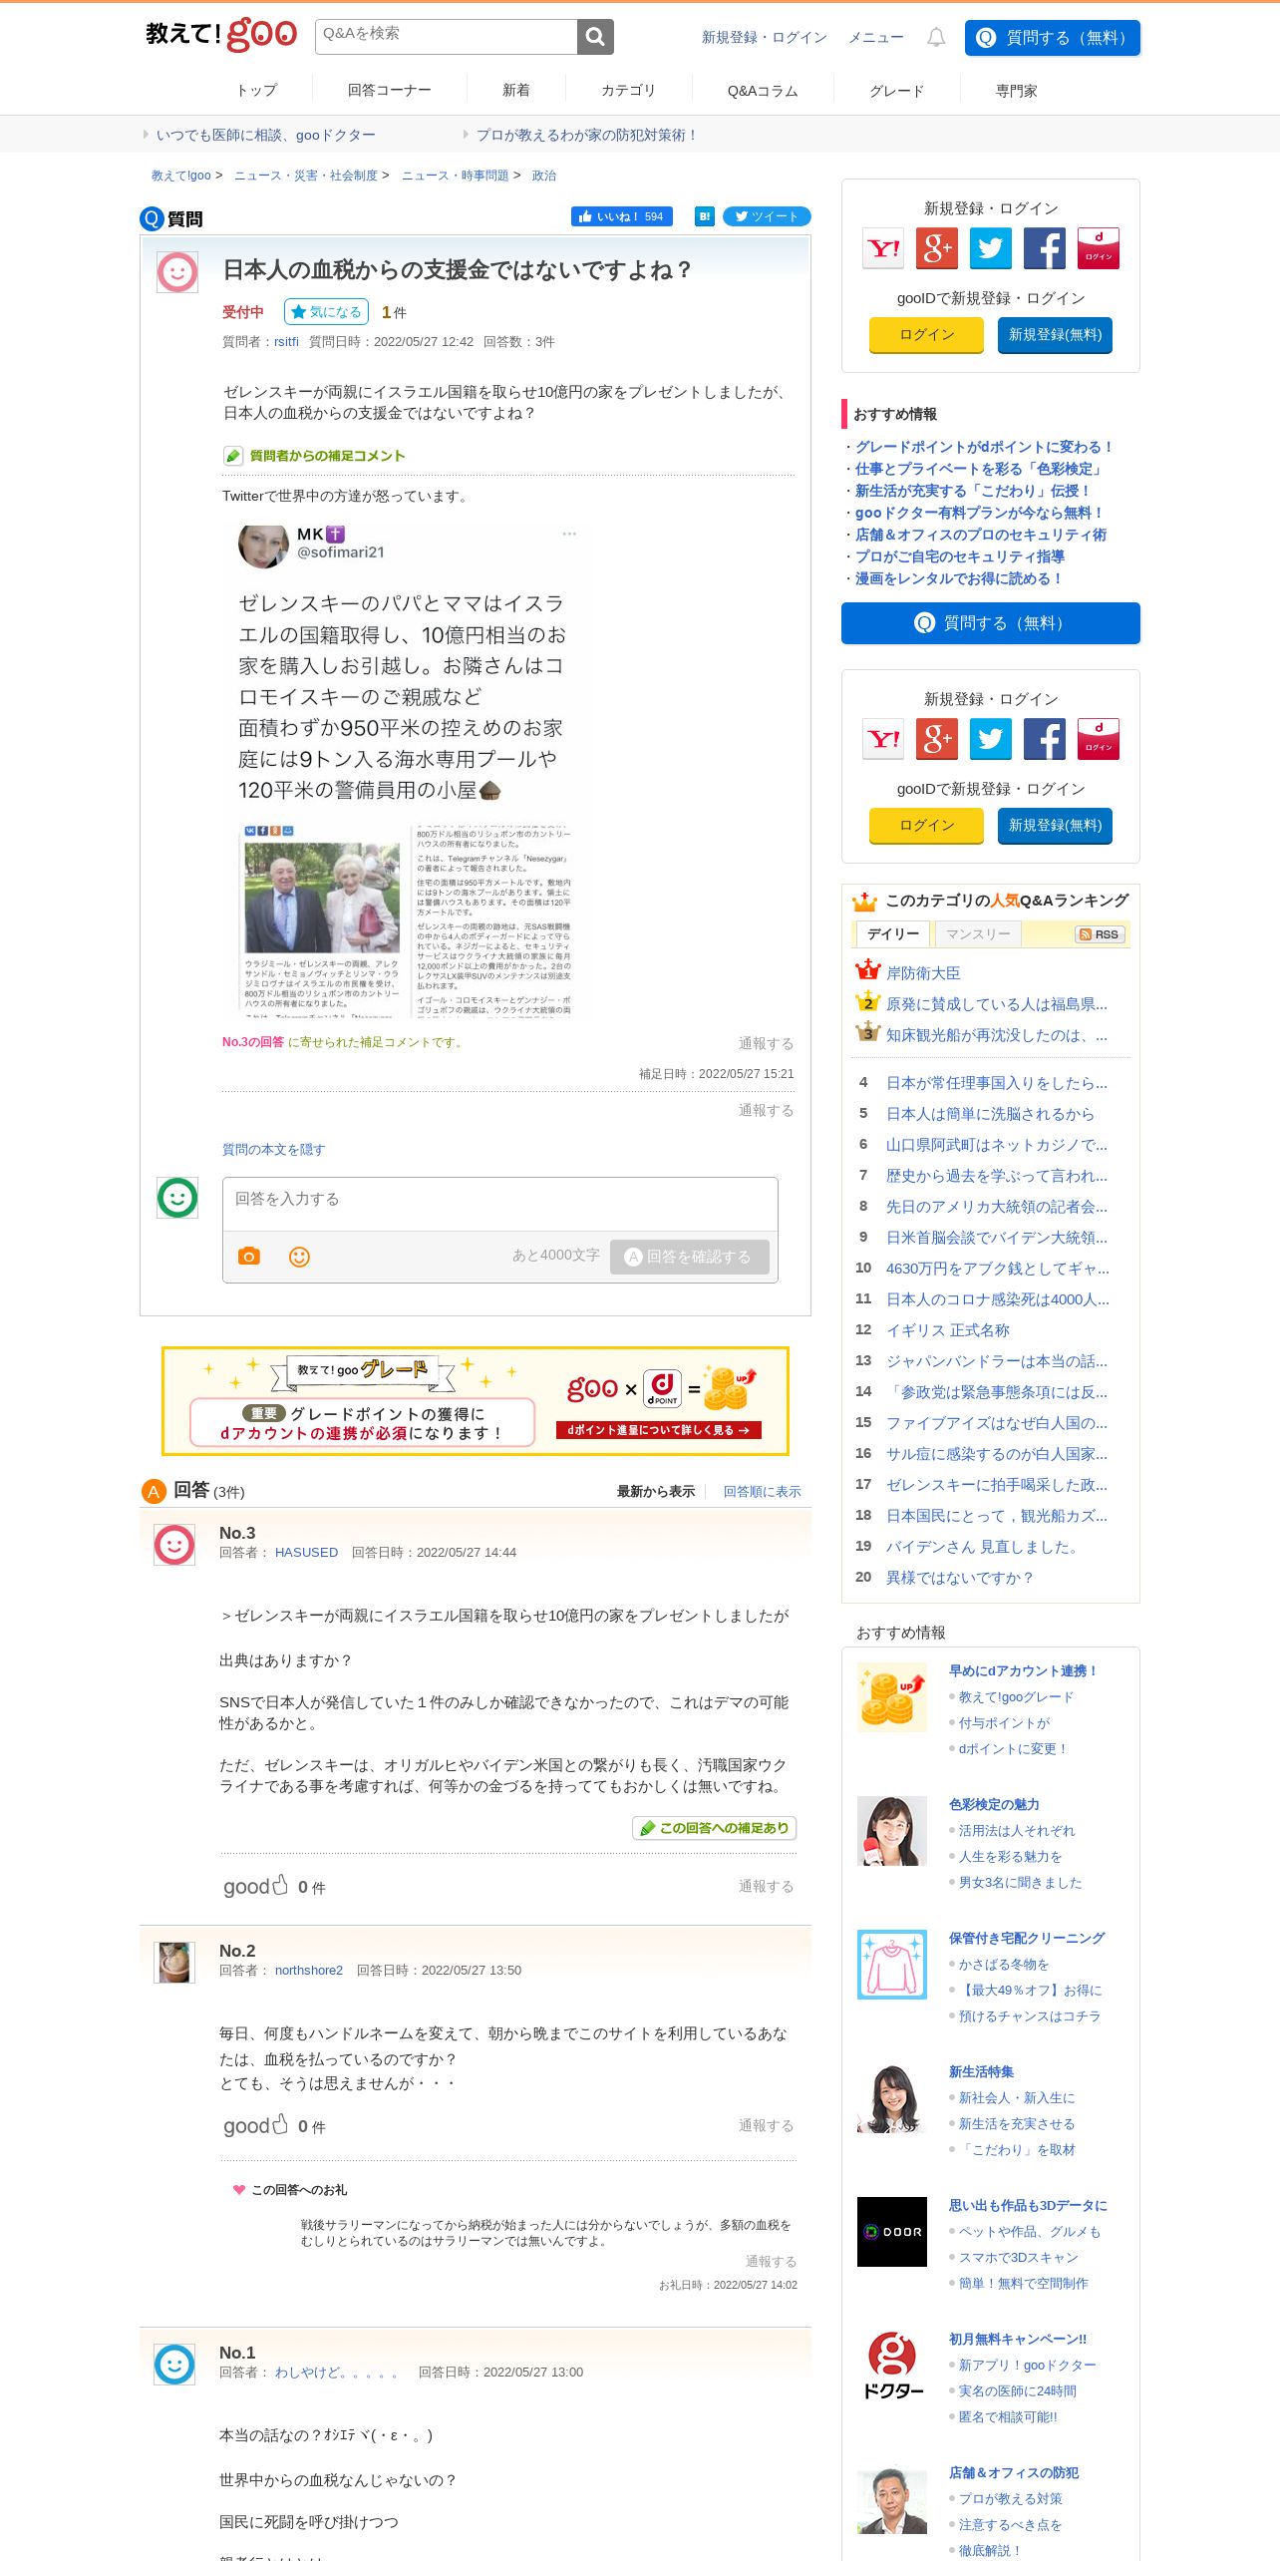Click the Yahoo icon in the second login box
Image resolution: width=1280 pixels, height=2561 pixels.
[883, 739]
